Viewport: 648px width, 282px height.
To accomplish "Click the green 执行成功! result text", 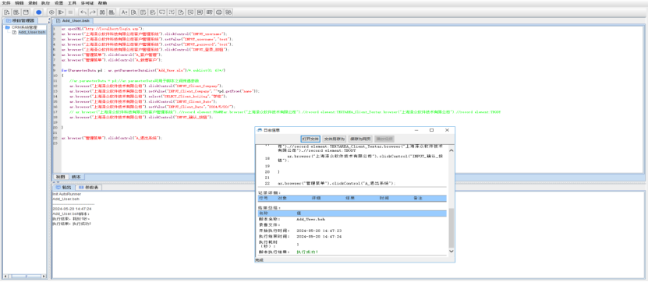I will [307, 252].
